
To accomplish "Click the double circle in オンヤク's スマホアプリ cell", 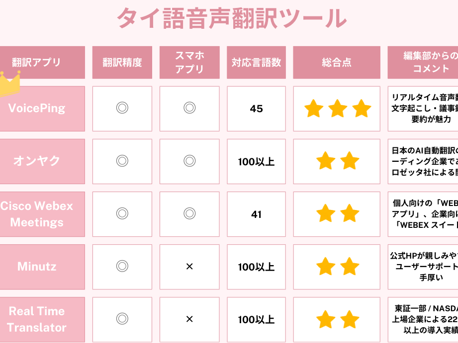I will [x=189, y=161].
